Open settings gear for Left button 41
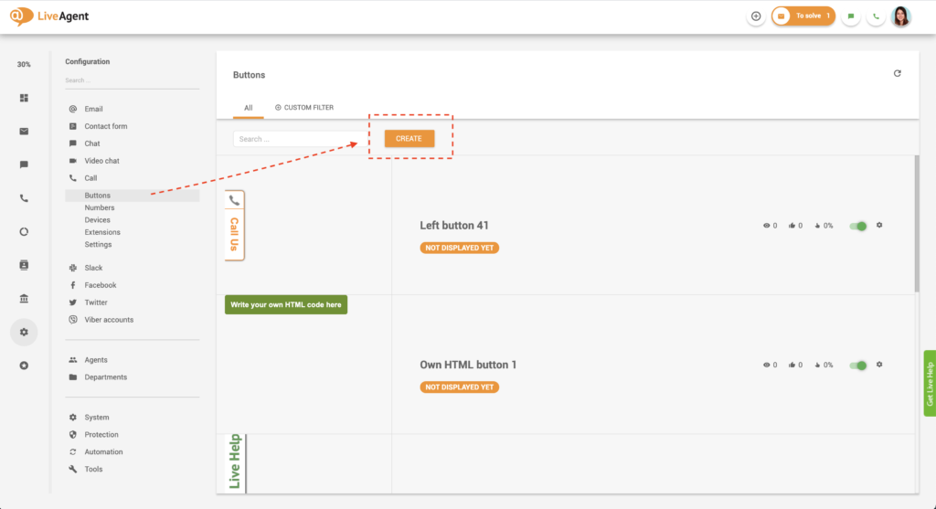This screenshot has width=936, height=509. coord(879,225)
